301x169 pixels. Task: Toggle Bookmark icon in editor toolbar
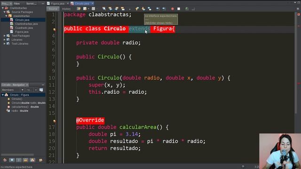150,9
